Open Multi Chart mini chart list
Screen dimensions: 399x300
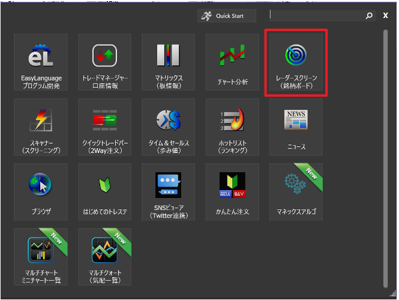pyautogui.click(x=41, y=257)
